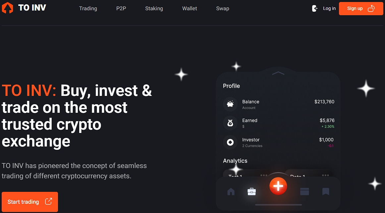Click the Log in link

[x=329, y=9]
